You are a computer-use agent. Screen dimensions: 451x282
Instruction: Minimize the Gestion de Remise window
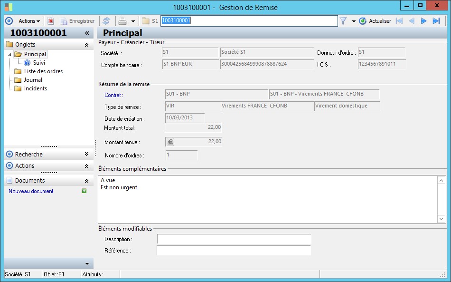click(407, 5)
